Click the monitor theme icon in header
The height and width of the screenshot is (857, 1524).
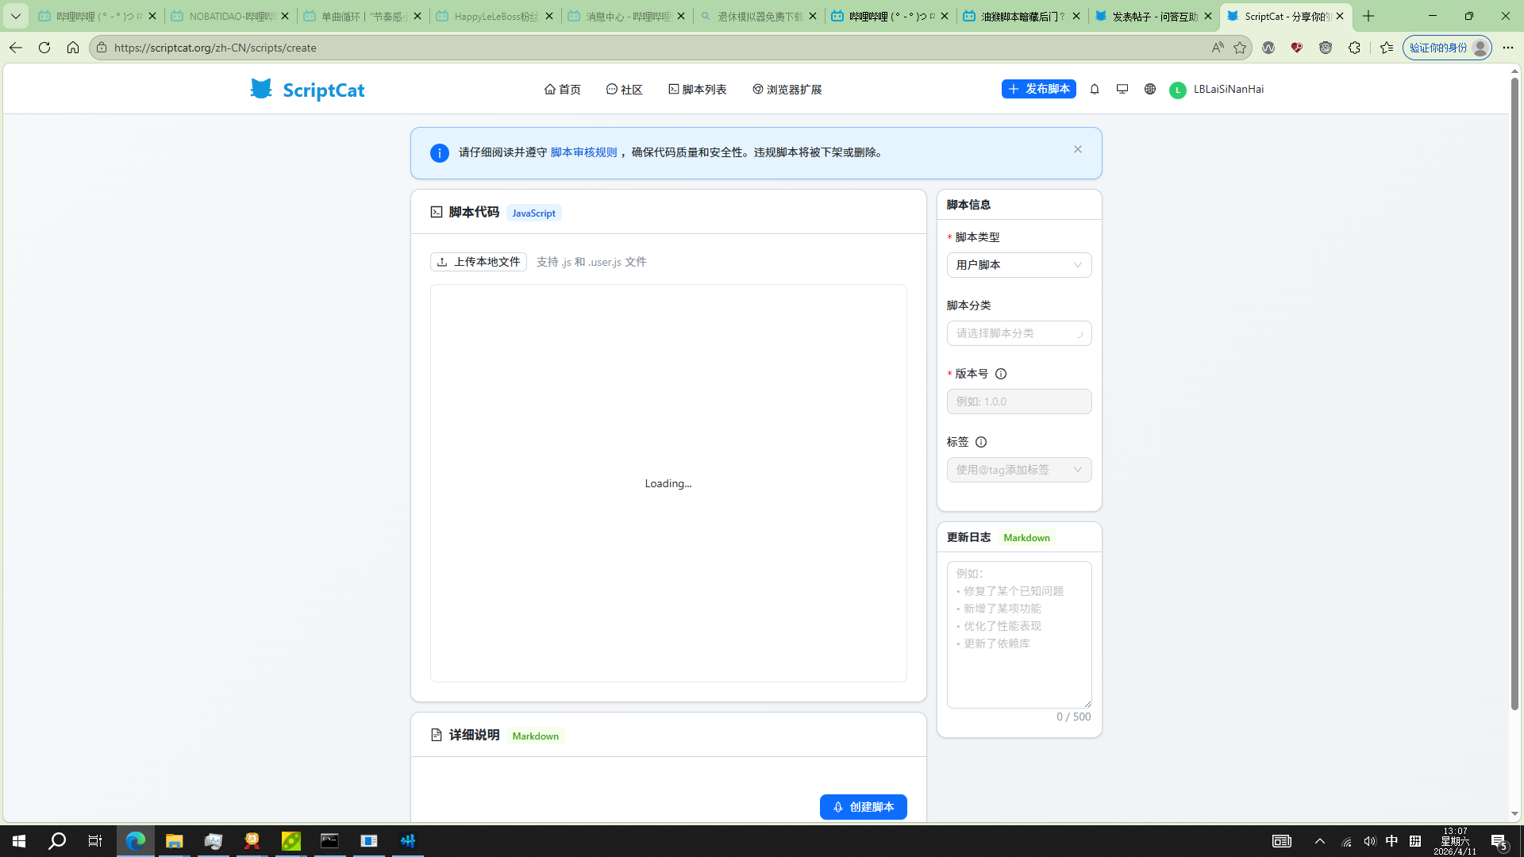click(1122, 89)
